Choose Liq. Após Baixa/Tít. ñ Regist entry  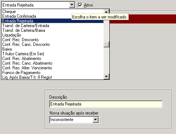(x=53, y=77)
